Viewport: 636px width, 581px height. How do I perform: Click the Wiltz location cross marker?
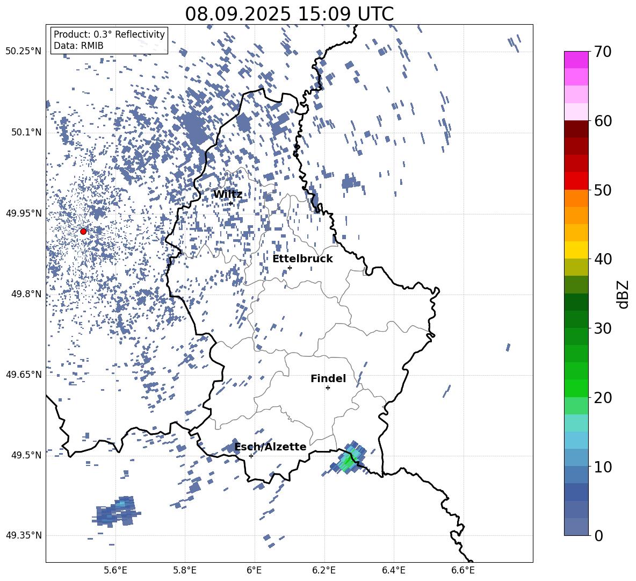[x=231, y=203]
